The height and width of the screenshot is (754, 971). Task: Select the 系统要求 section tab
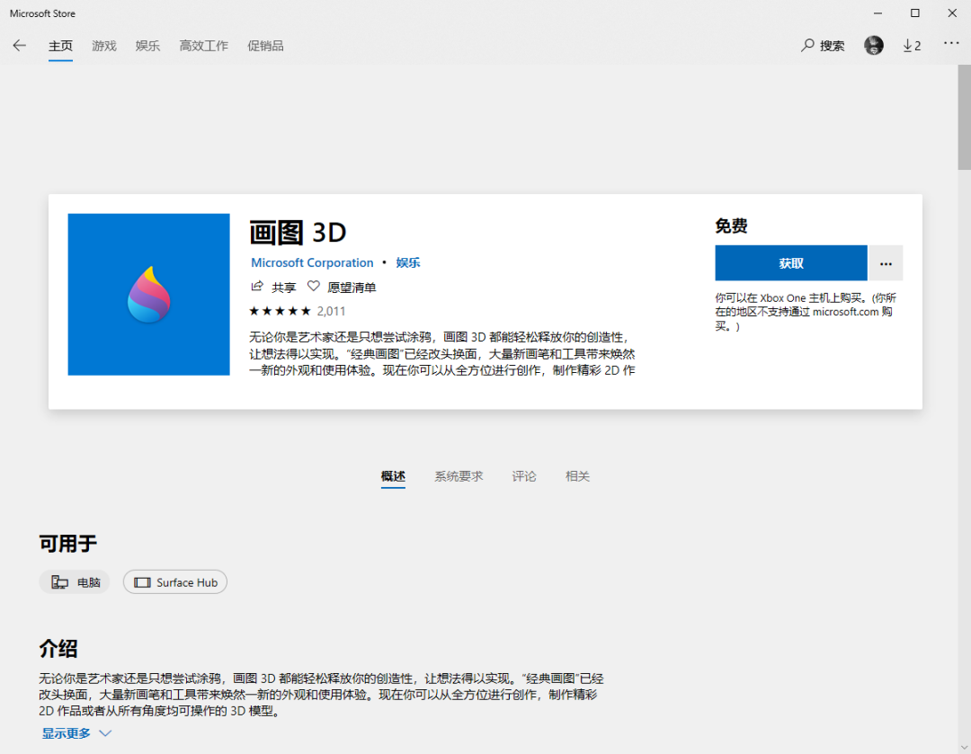tap(459, 476)
